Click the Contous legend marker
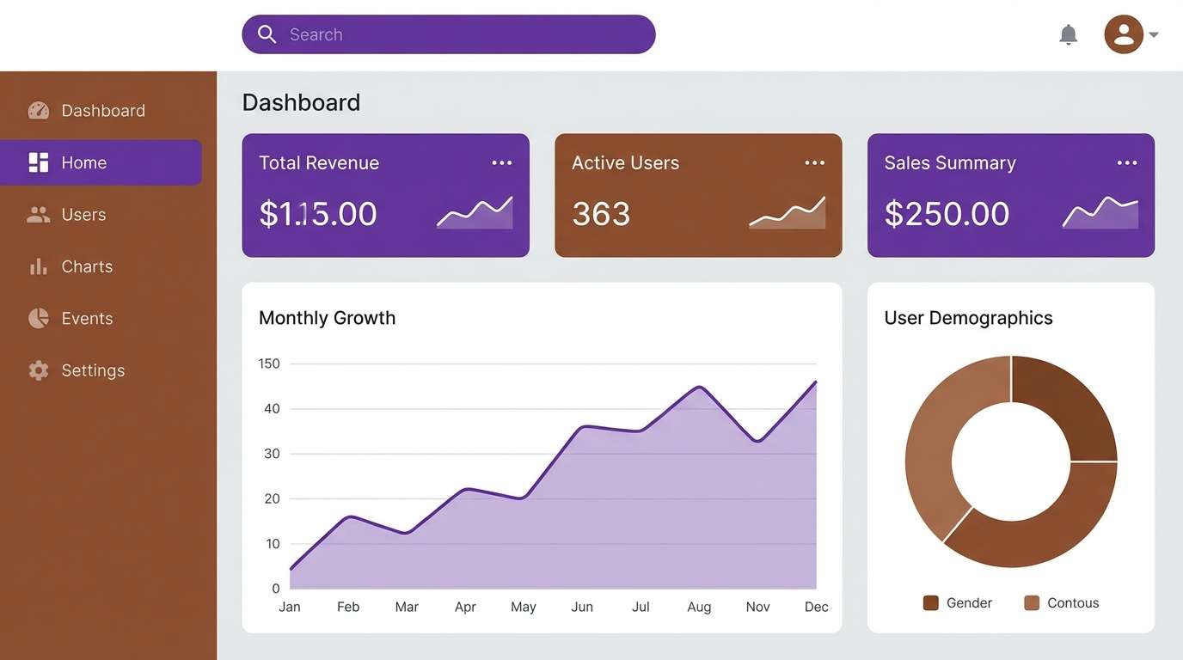 coord(1031,602)
